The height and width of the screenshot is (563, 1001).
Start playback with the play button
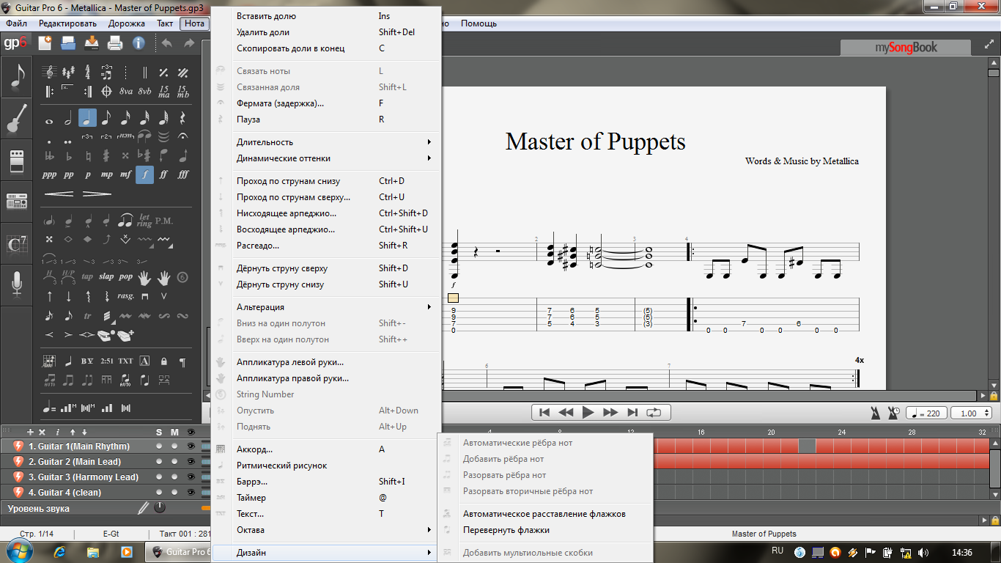click(x=588, y=413)
